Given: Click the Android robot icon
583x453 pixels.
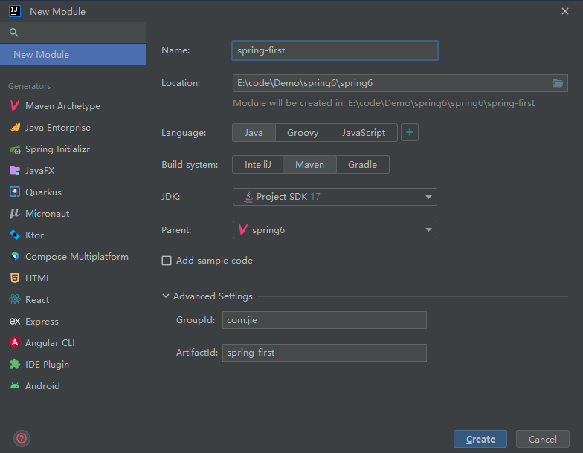Looking at the screenshot, I should point(15,386).
